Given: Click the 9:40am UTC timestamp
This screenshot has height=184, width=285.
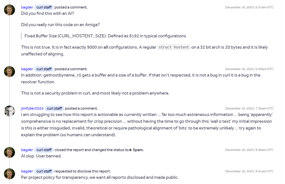Looking at the screenshot, I should pyautogui.click(x=249, y=150).
